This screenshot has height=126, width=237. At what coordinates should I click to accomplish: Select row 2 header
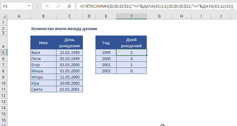pyautogui.click(x=3, y=29)
